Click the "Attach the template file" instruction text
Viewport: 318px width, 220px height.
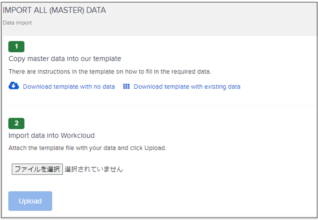pyautogui.click(x=87, y=148)
